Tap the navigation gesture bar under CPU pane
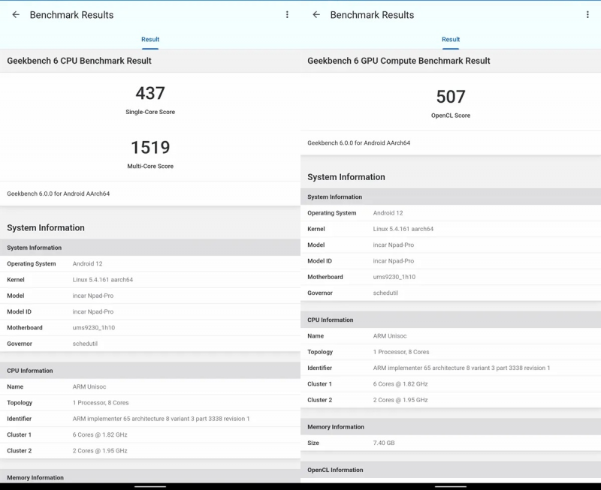Image resolution: width=601 pixels, height=490 pixels. pos(150,486)
